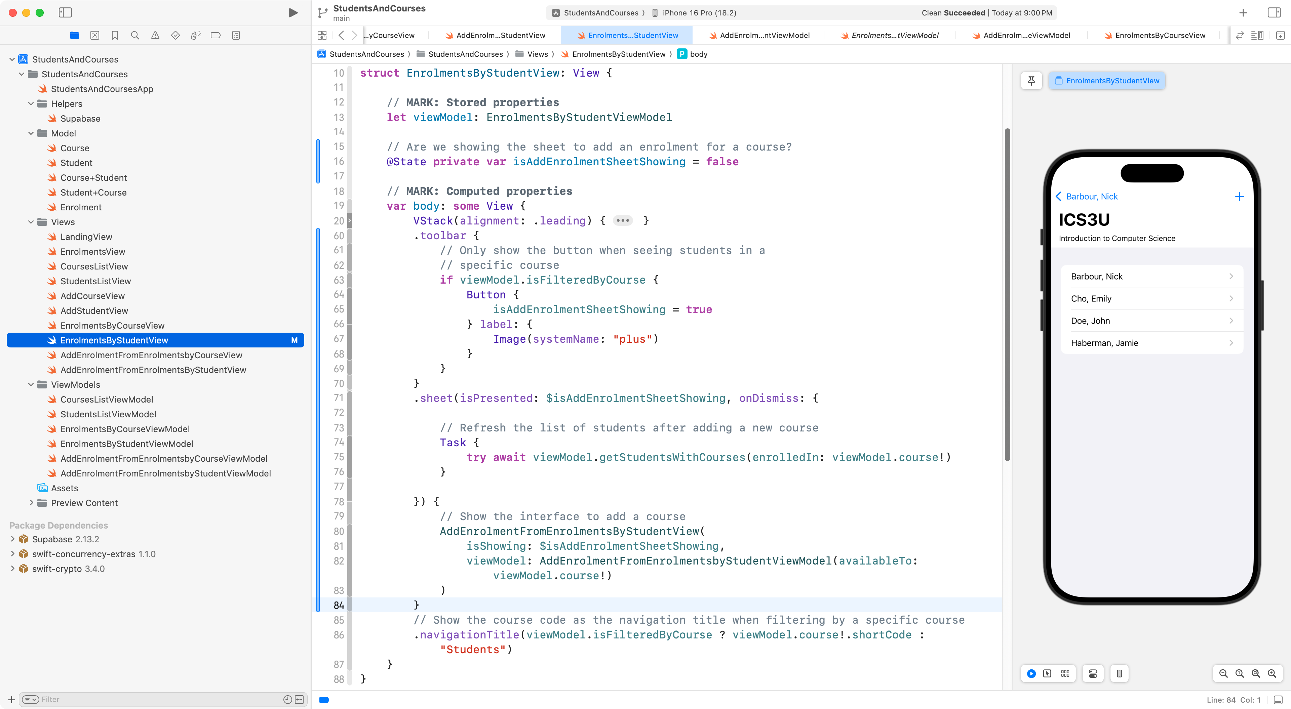The height and width of the screenshot is (709, 1291).
Task: Click the Live preview play icon
Action: click(x=1031, y=673)
